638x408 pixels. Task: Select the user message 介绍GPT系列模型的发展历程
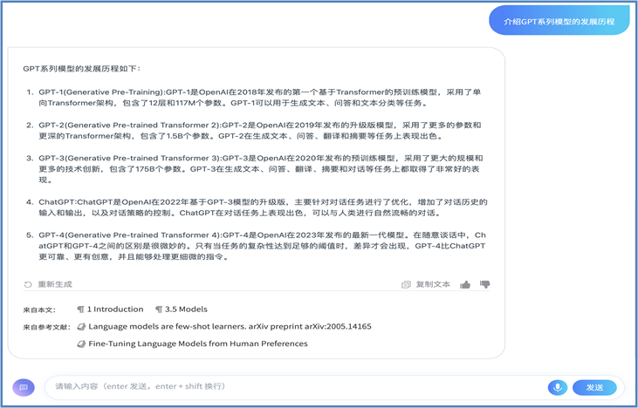pyautogui.click(x=559, y=22)
